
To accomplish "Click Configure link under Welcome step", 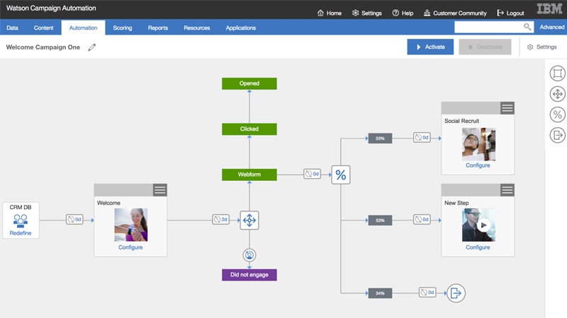I will (130, 247).
